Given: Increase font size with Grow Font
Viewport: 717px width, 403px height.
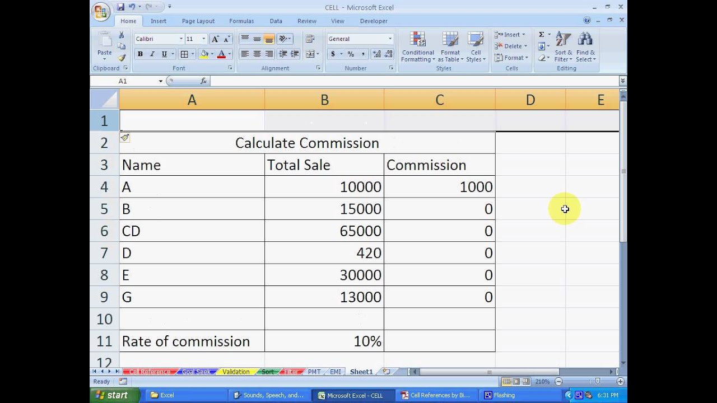Looking at the screenshot, I should coord(215,39).
